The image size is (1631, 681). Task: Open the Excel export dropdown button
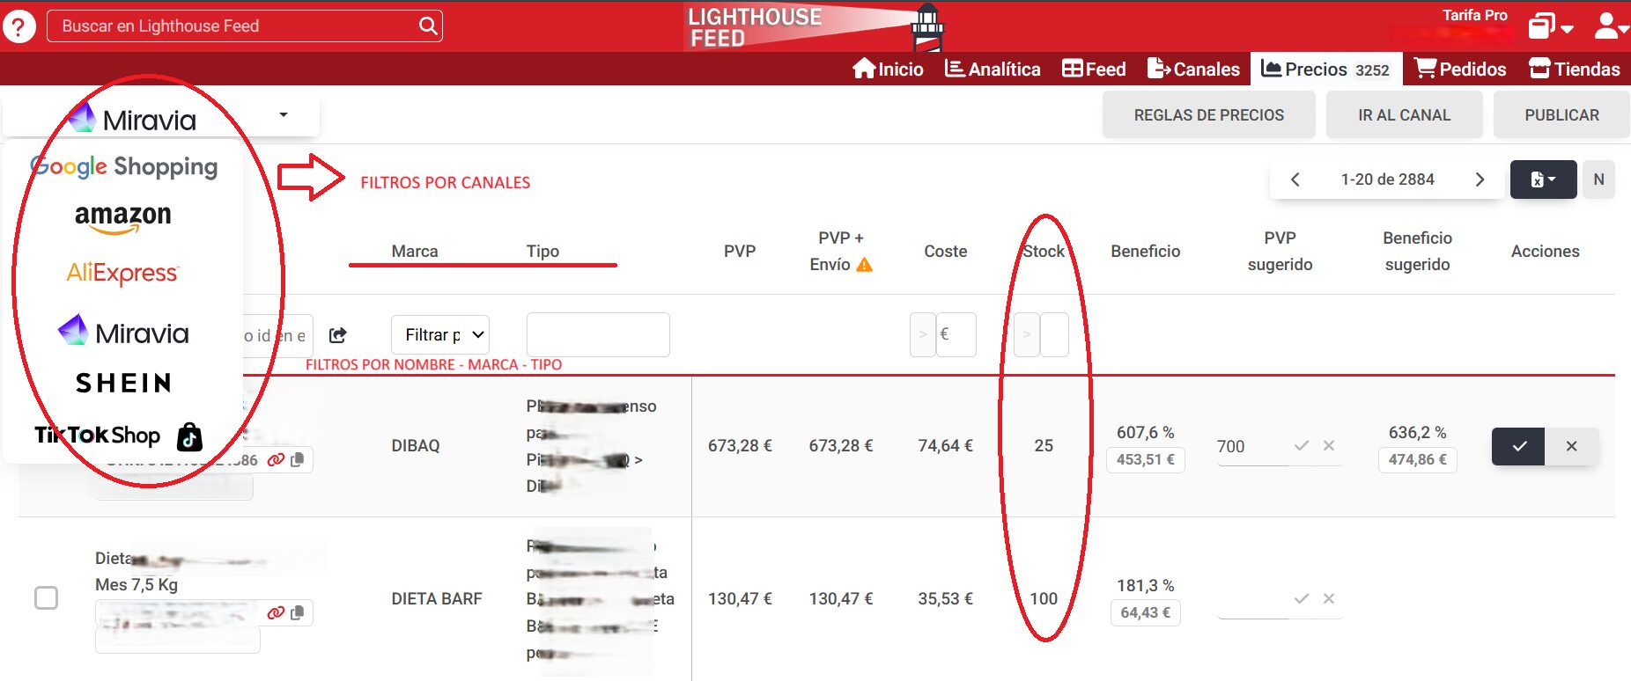pos(1543,179)
